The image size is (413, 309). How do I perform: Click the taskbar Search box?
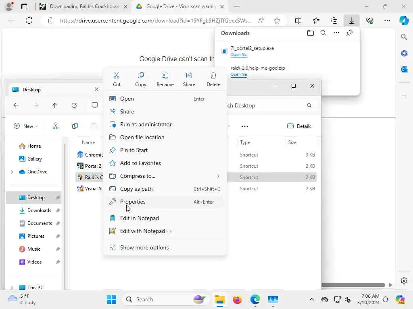pyautogui.click(x=166, y=299)
